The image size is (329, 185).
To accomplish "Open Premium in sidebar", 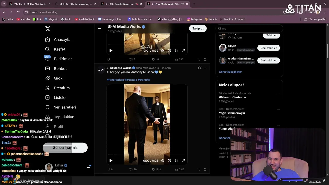I will click(58, 88).
